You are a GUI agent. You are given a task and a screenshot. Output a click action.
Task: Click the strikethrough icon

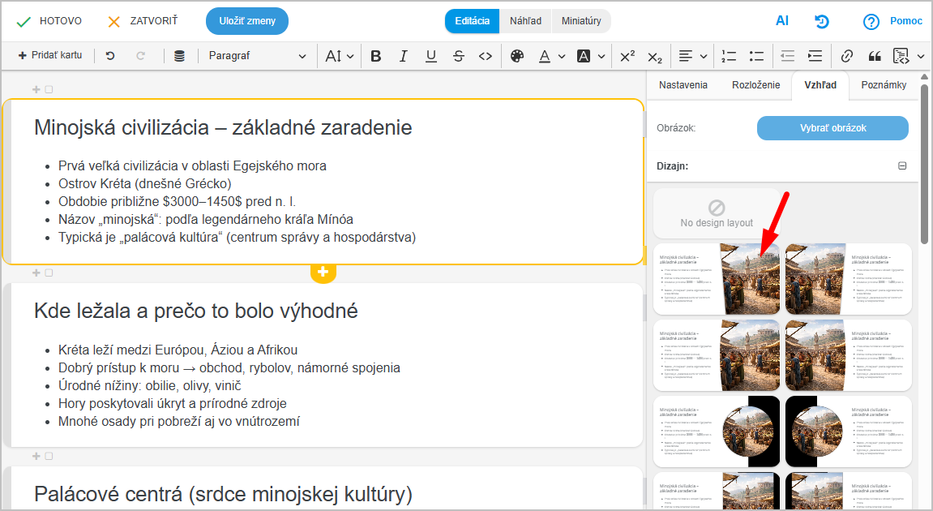point(458,56)
